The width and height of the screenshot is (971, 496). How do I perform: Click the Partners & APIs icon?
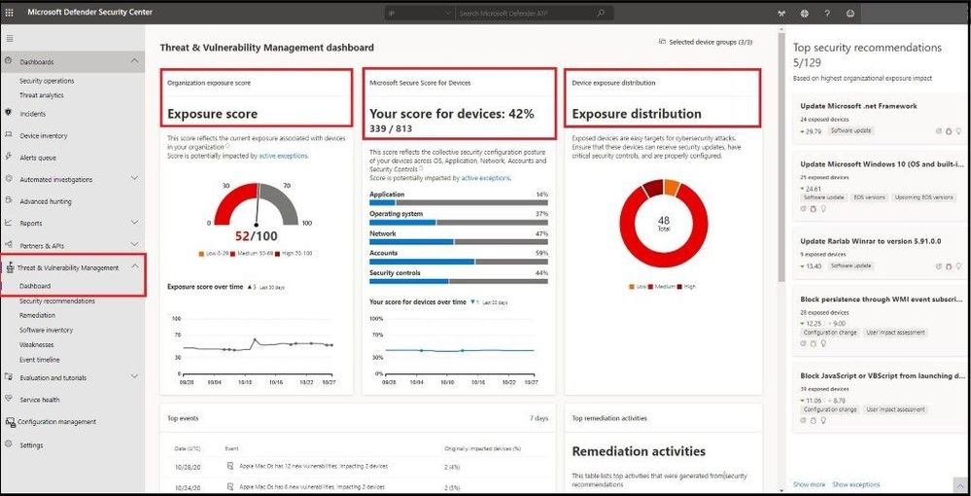coord(9,245)
